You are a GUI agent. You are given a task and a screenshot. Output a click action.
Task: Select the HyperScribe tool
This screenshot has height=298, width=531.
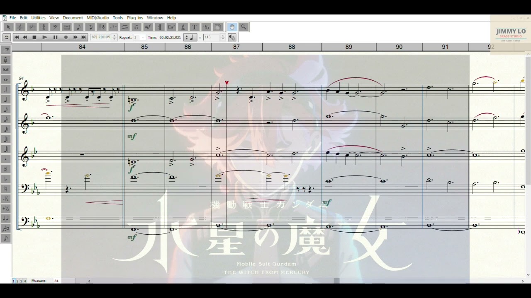[102, 27]
